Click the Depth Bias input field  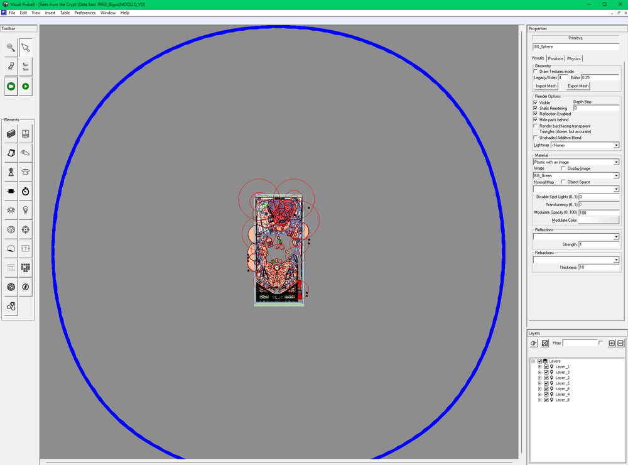click(596, 108)
